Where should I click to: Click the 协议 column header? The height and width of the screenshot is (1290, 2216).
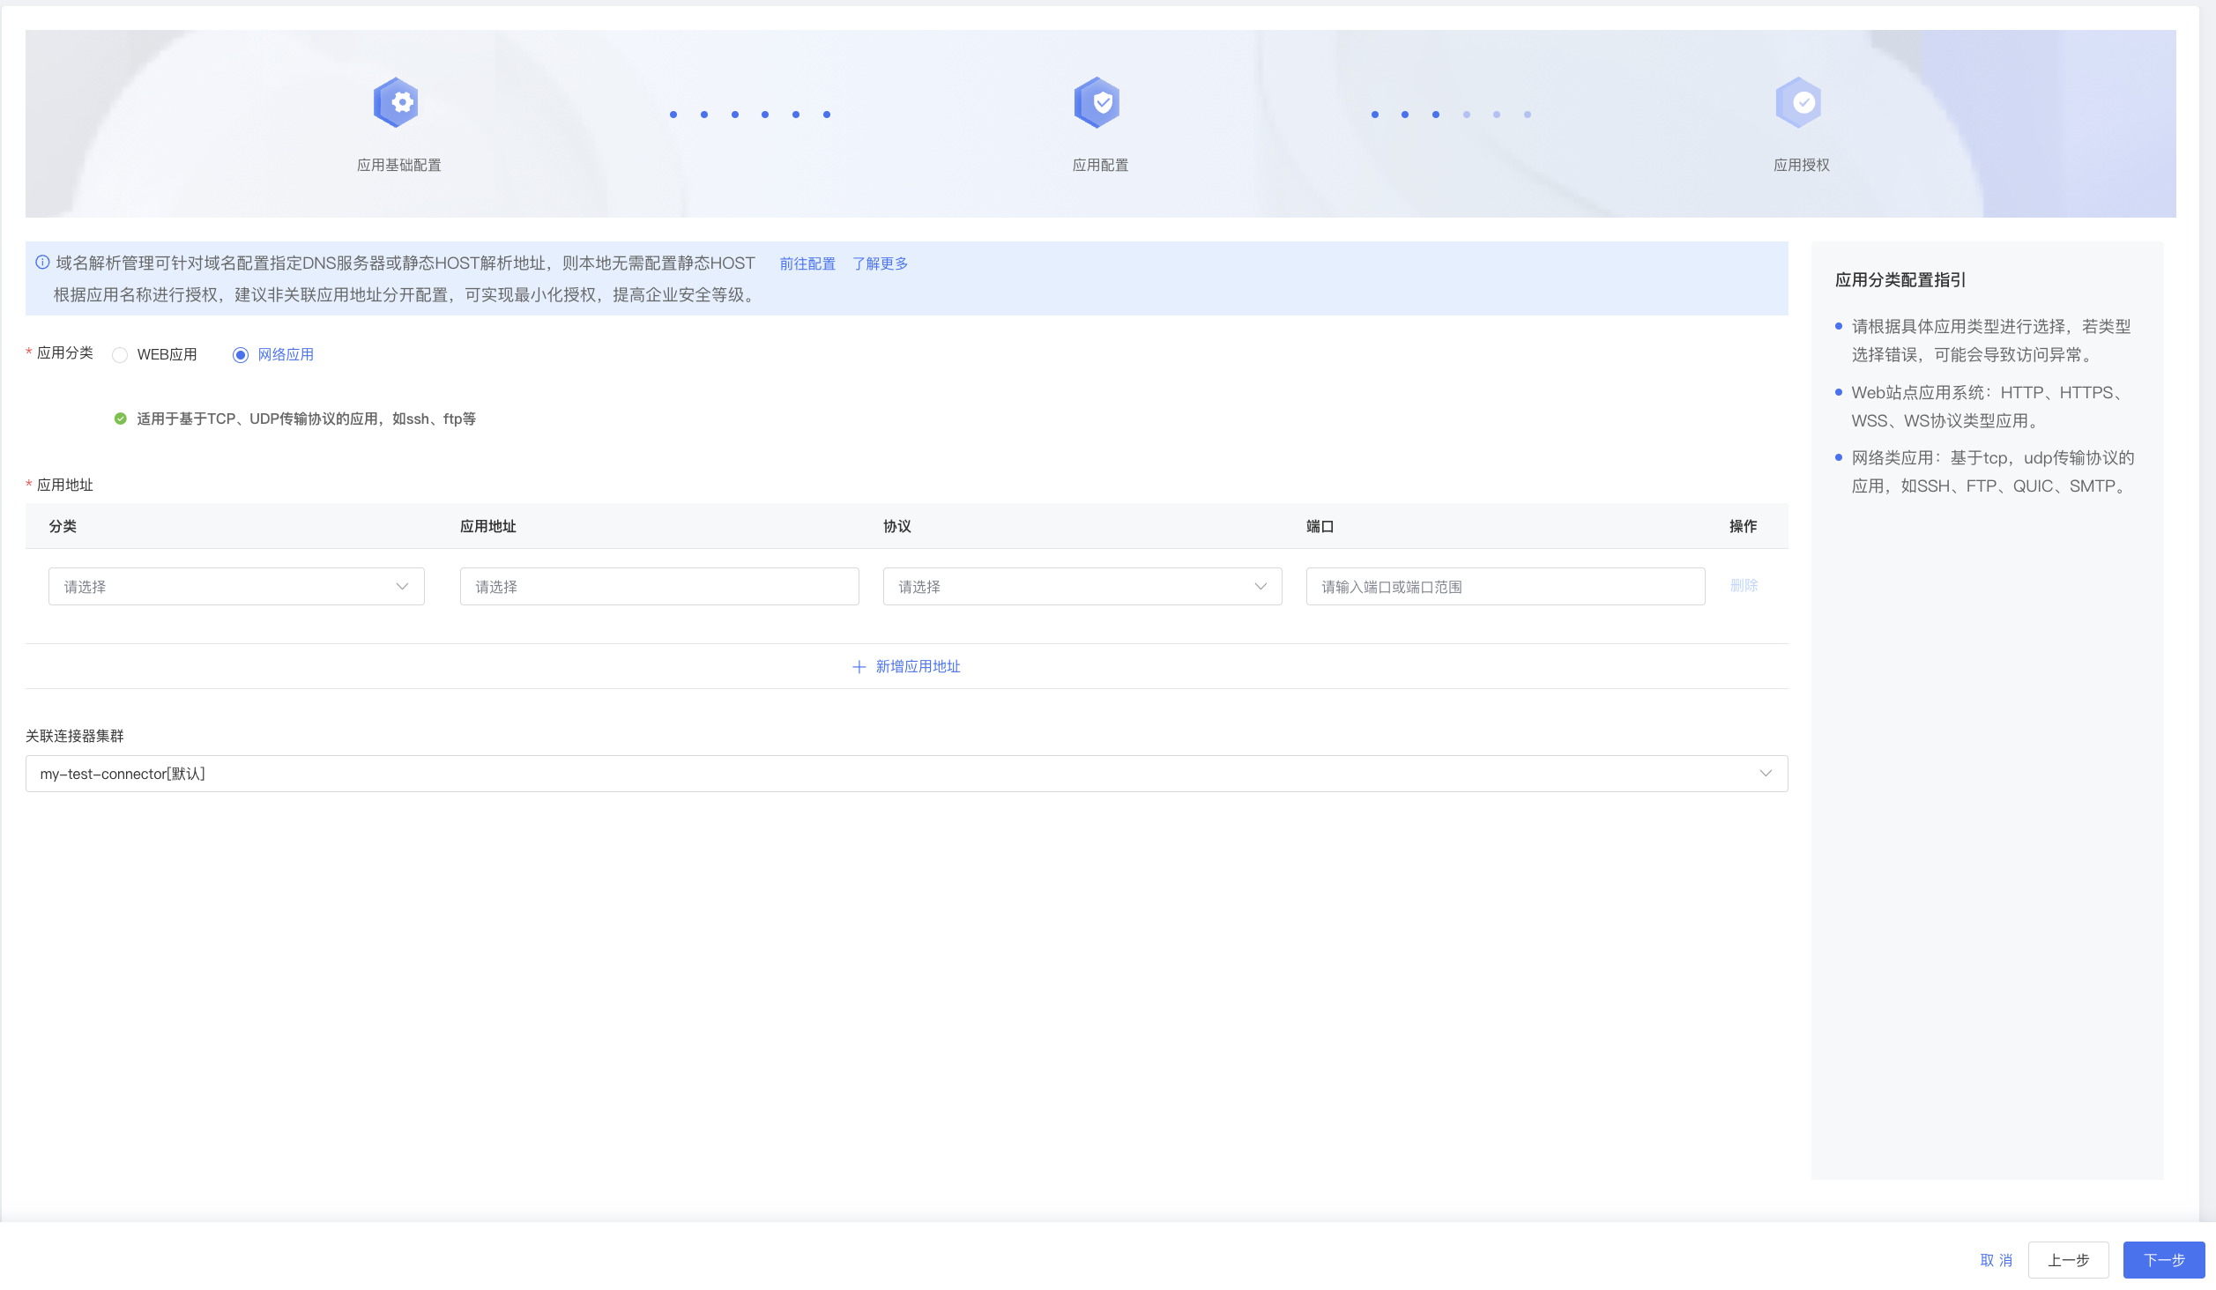click(897, 526)
